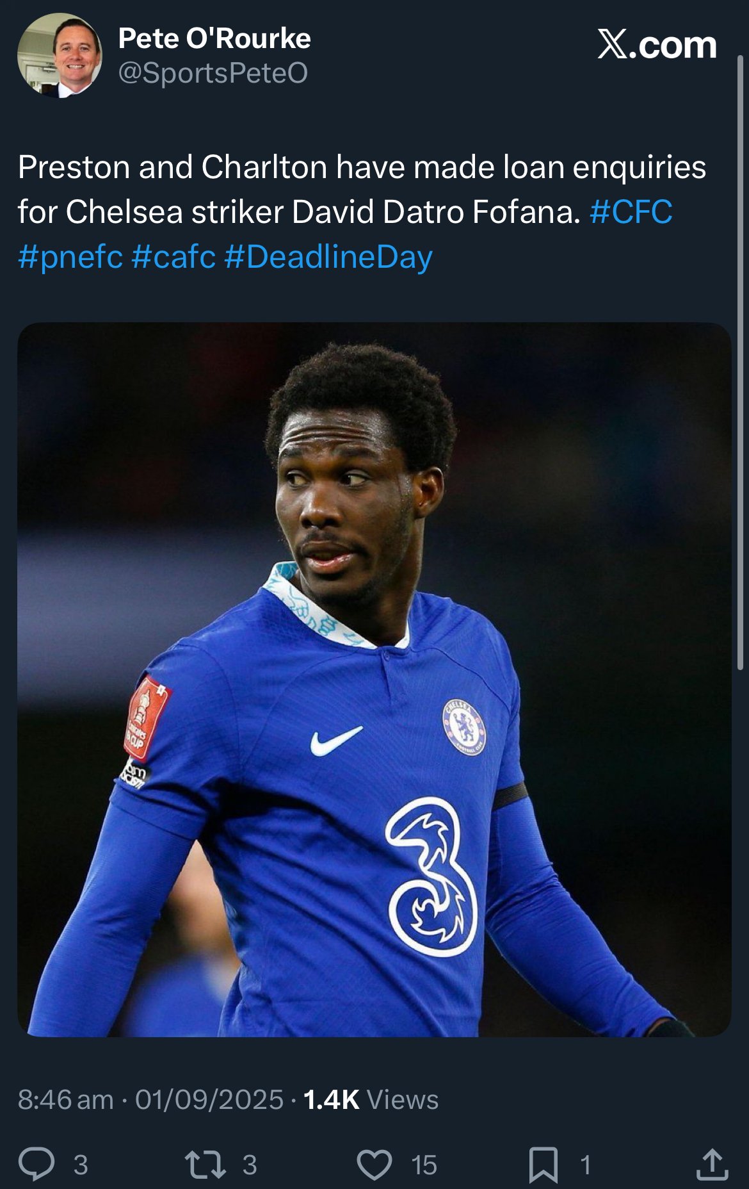Open the 8:46 am timestamp
Image resolution: width=749 pixels, height=1189 pixels.
point(66,1099)
